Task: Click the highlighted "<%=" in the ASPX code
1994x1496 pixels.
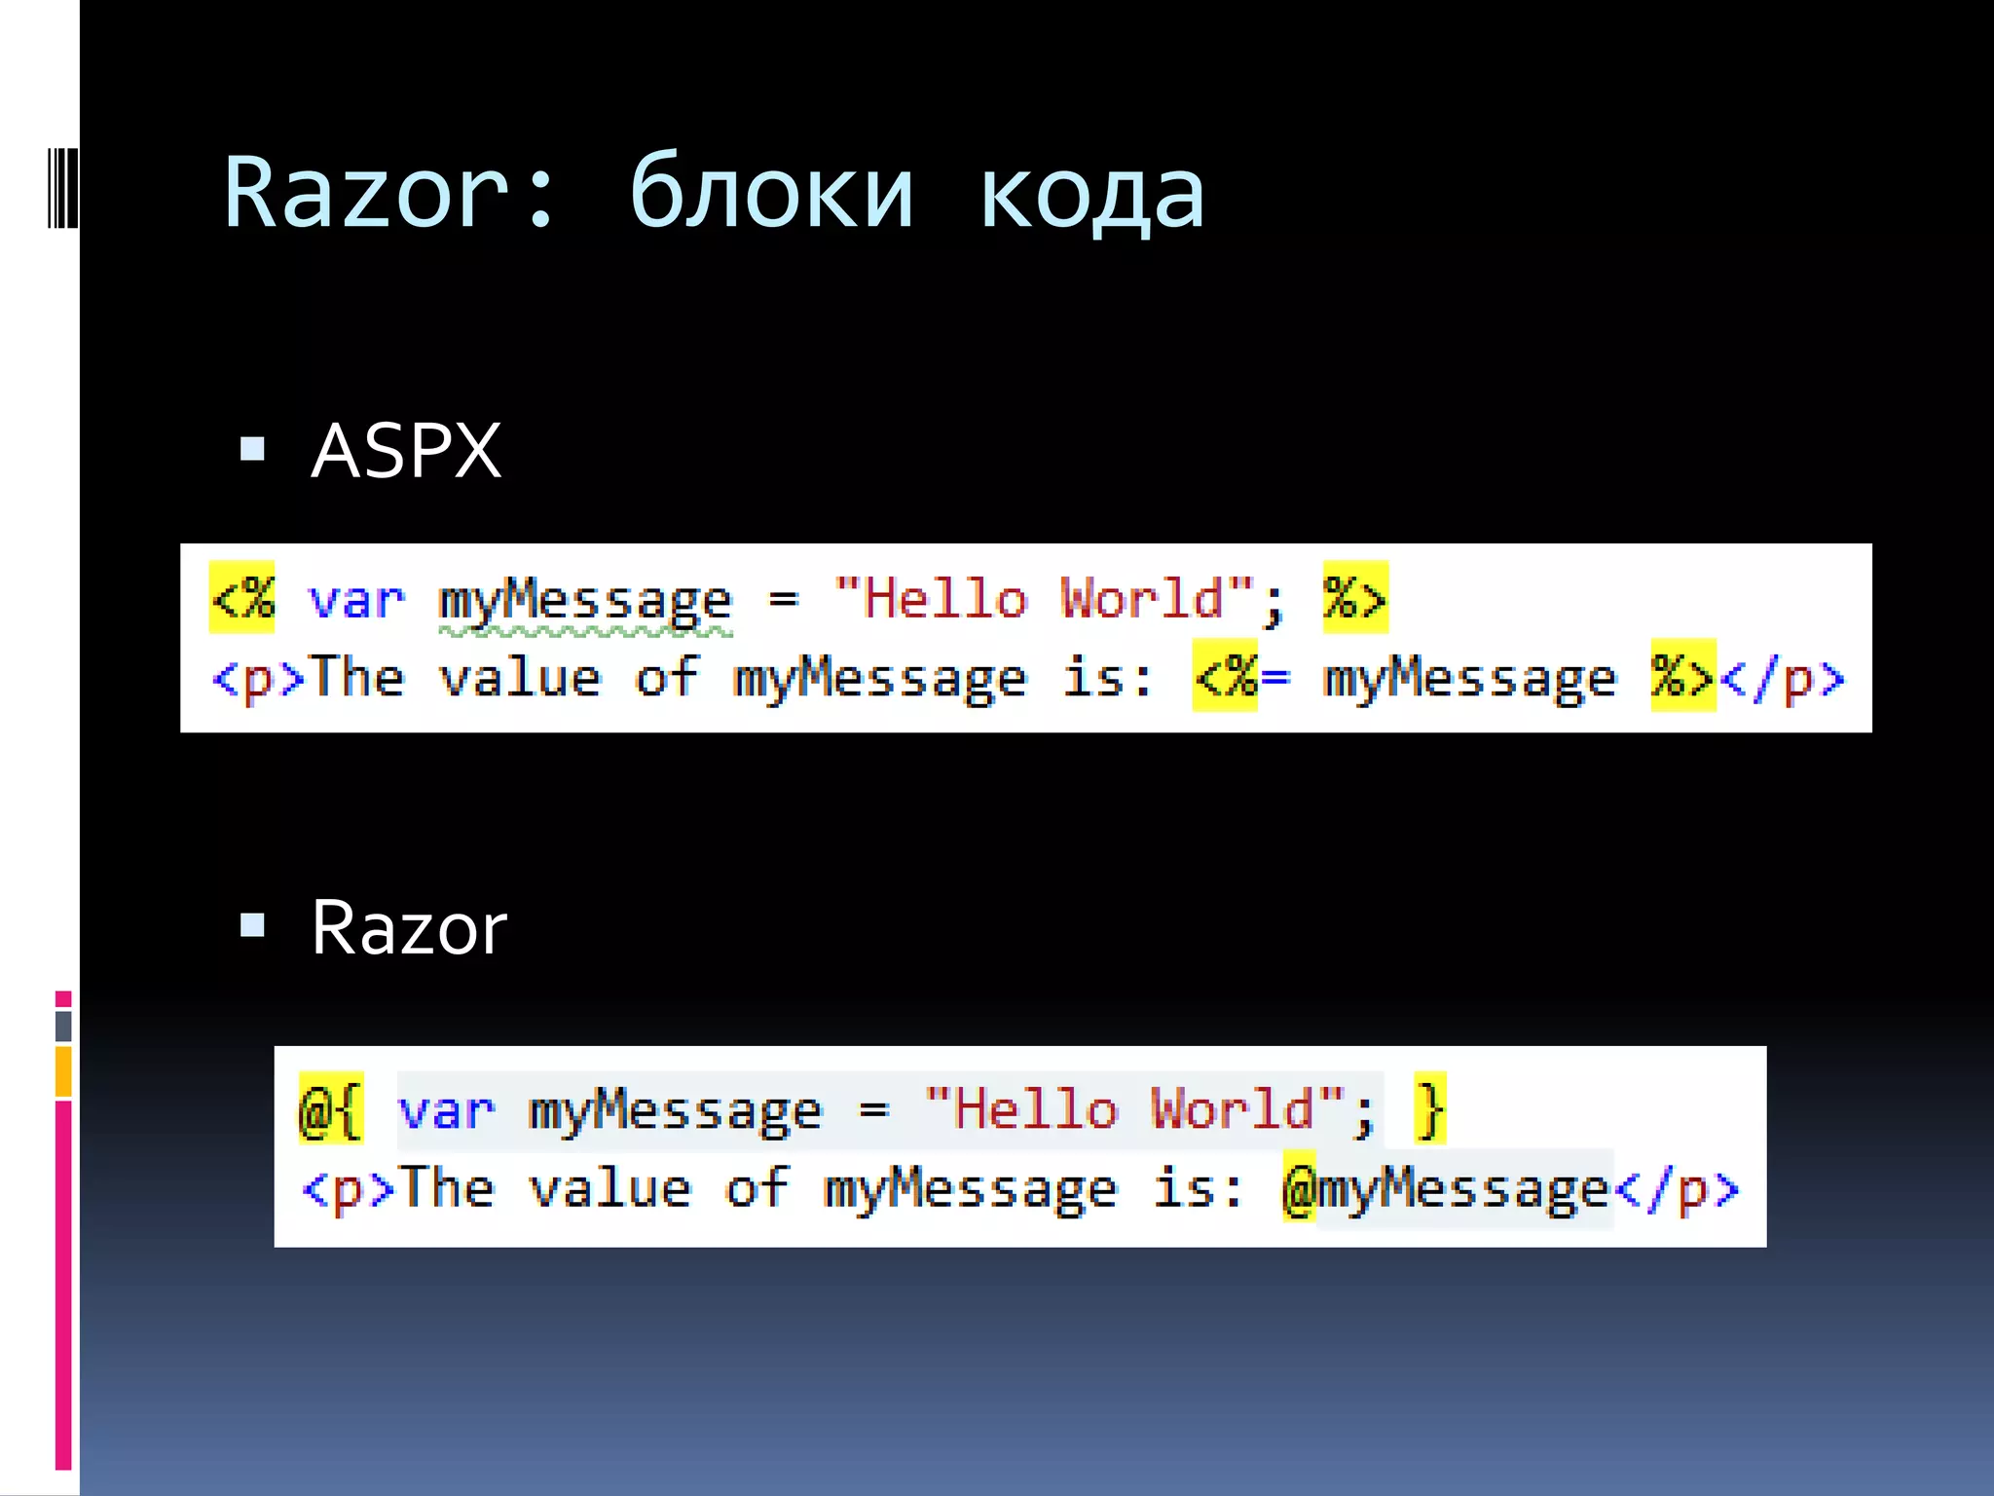Action: tap(1242, 676)
